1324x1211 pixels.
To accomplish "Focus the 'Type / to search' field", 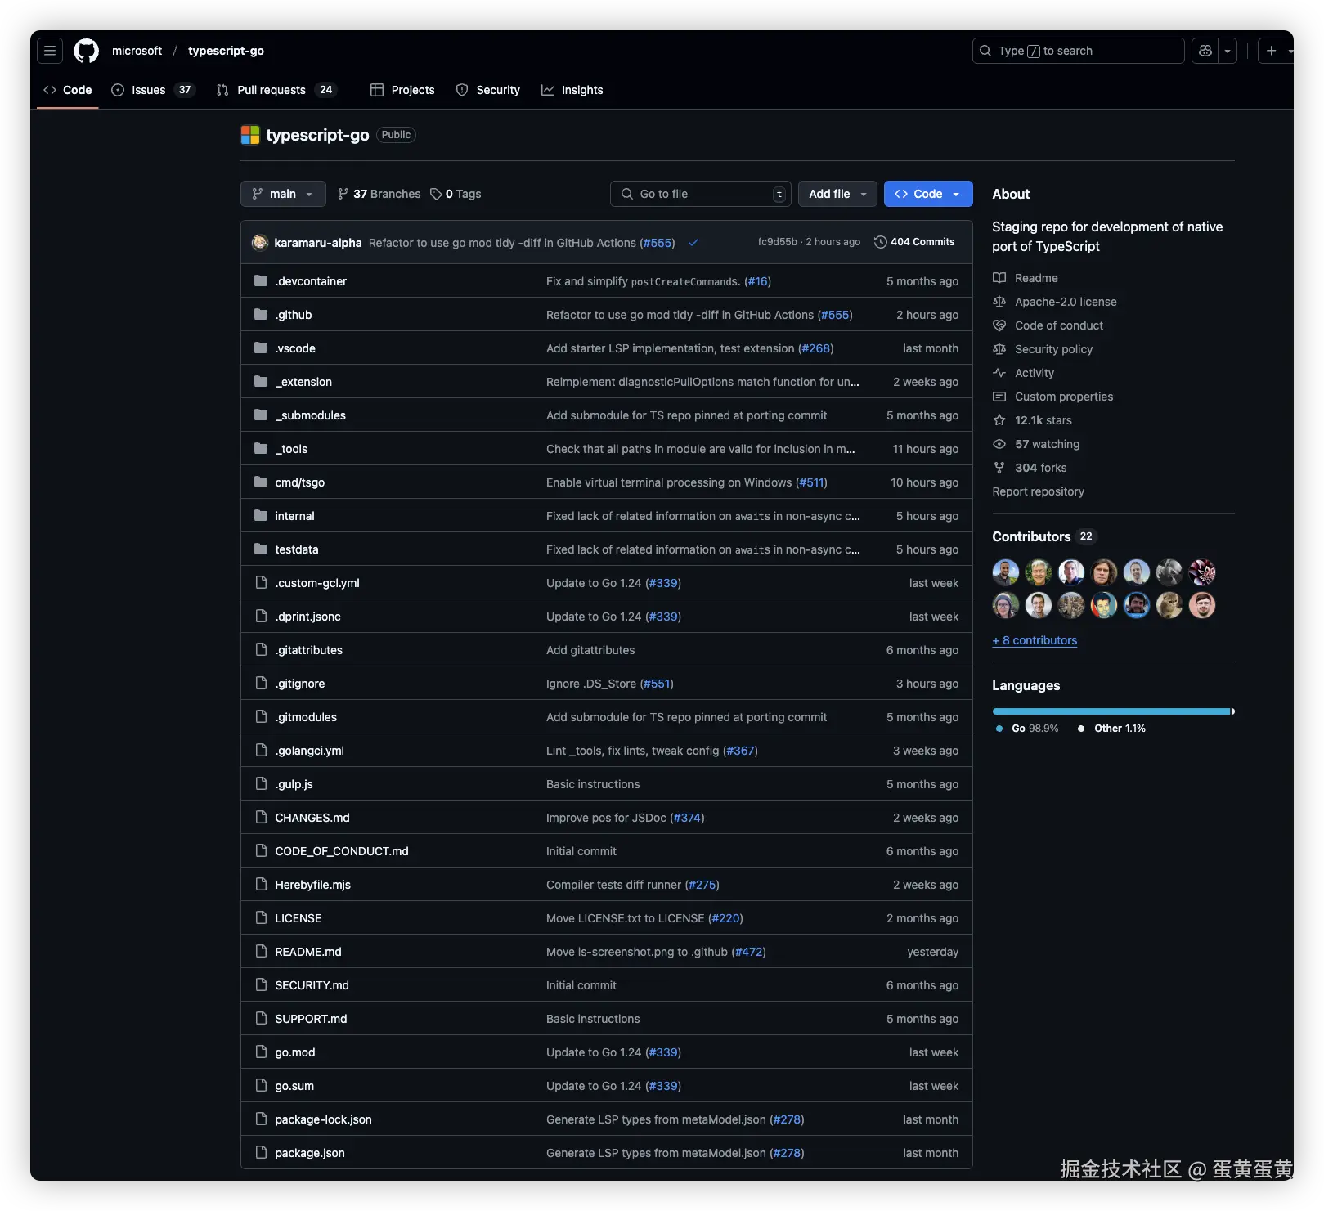I will coord(1078,51).
